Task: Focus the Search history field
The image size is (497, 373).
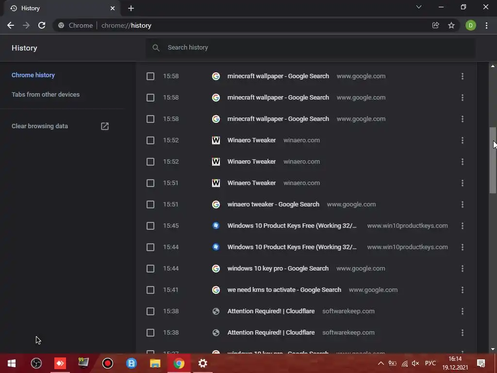Action: coord(311,48)
